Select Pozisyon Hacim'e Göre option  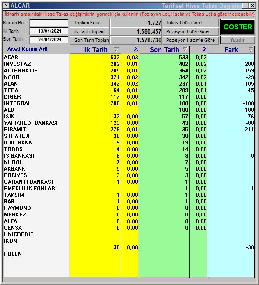pos(190,40)
